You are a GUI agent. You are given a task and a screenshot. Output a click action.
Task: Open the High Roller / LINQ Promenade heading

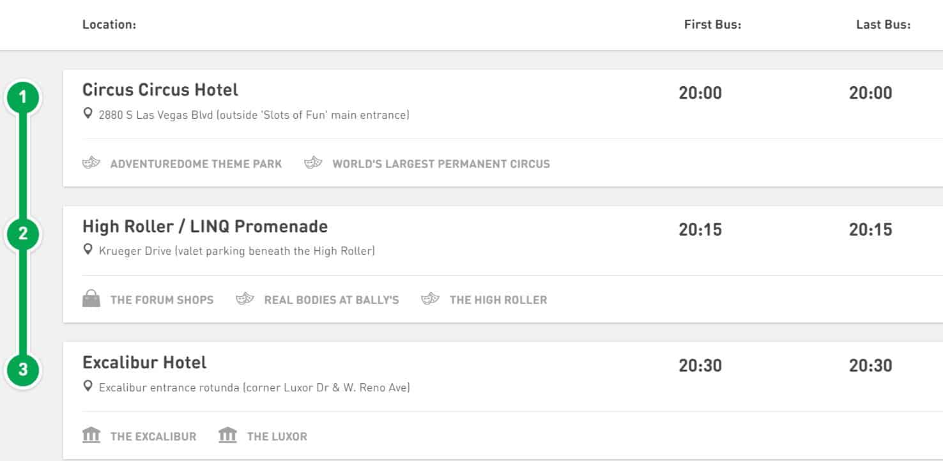[205, 226]
